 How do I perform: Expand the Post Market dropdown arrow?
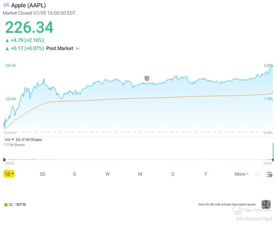[x=78, y=49]
